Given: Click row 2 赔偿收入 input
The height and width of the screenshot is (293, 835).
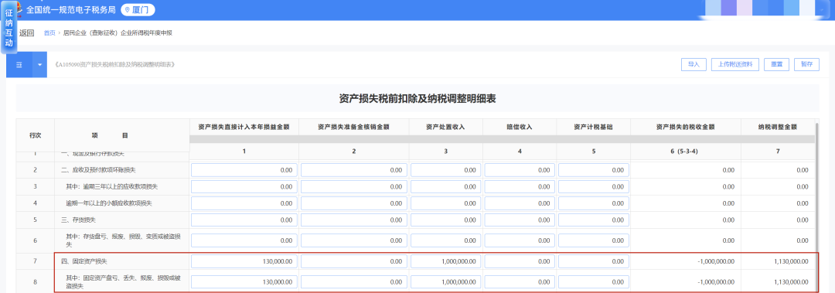Looking at the screenshot, I should click(x=520, y=171).
